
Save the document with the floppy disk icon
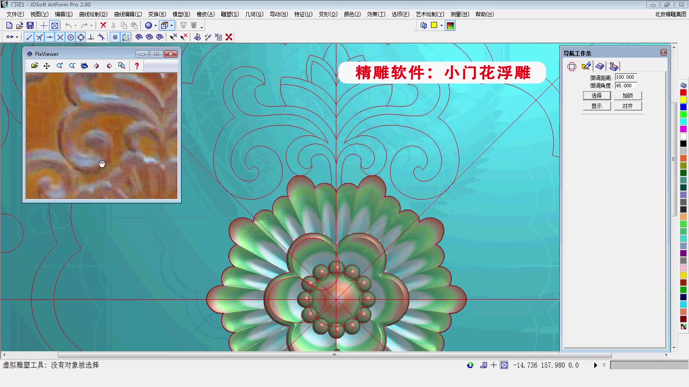30,25
